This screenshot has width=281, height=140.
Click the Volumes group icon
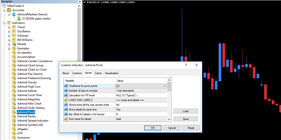(x=14, y=36)
